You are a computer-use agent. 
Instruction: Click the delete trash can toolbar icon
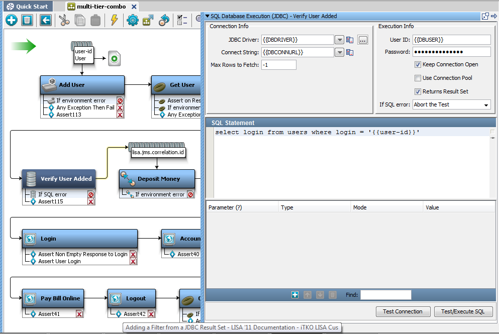pos(27,20)
